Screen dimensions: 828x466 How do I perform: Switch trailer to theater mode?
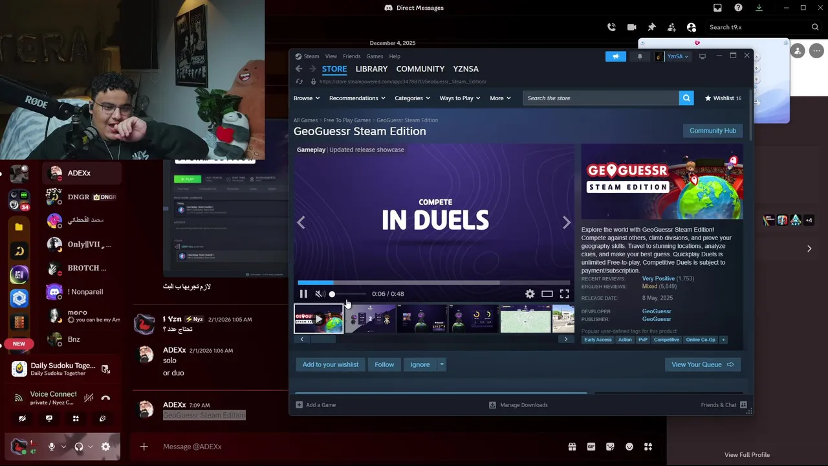(547, 294)
